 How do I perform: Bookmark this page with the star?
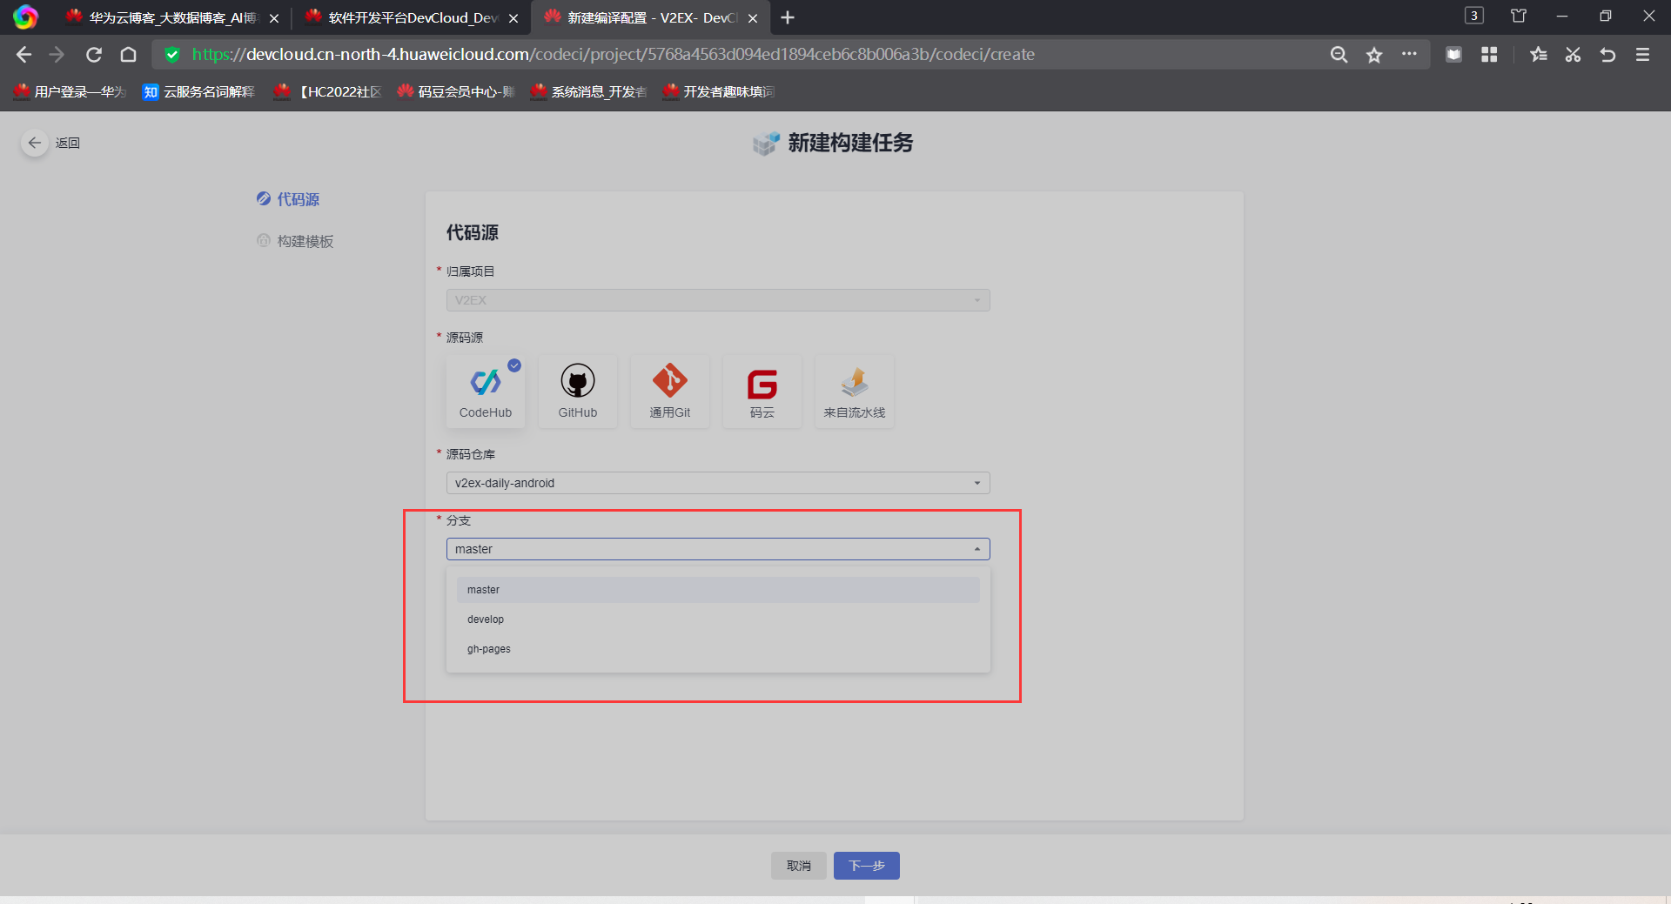coord(1374,55)
